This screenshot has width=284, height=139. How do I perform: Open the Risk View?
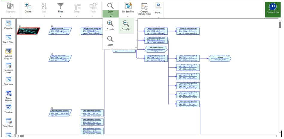coord(8,81)
